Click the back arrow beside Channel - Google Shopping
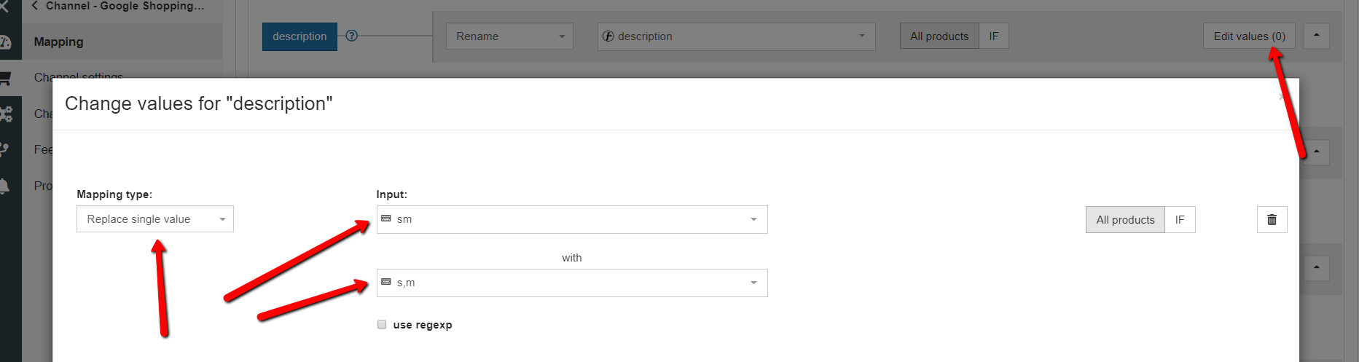This screenshot has height=362, width=1359. click(x=35, y=6)
